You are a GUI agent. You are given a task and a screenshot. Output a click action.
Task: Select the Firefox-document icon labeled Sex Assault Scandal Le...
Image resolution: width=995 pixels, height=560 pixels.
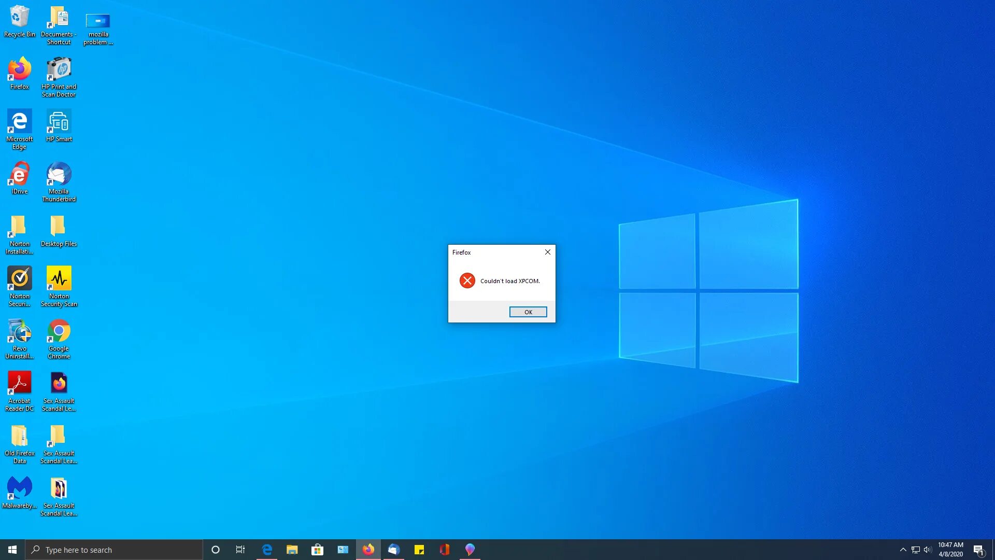tap(59, 391)
